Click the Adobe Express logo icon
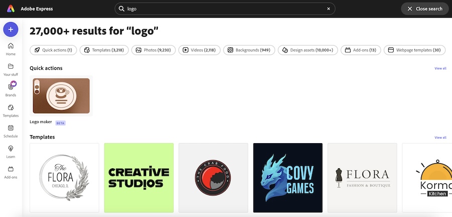Viewport: 452px width, 217px height. point(11,9)
